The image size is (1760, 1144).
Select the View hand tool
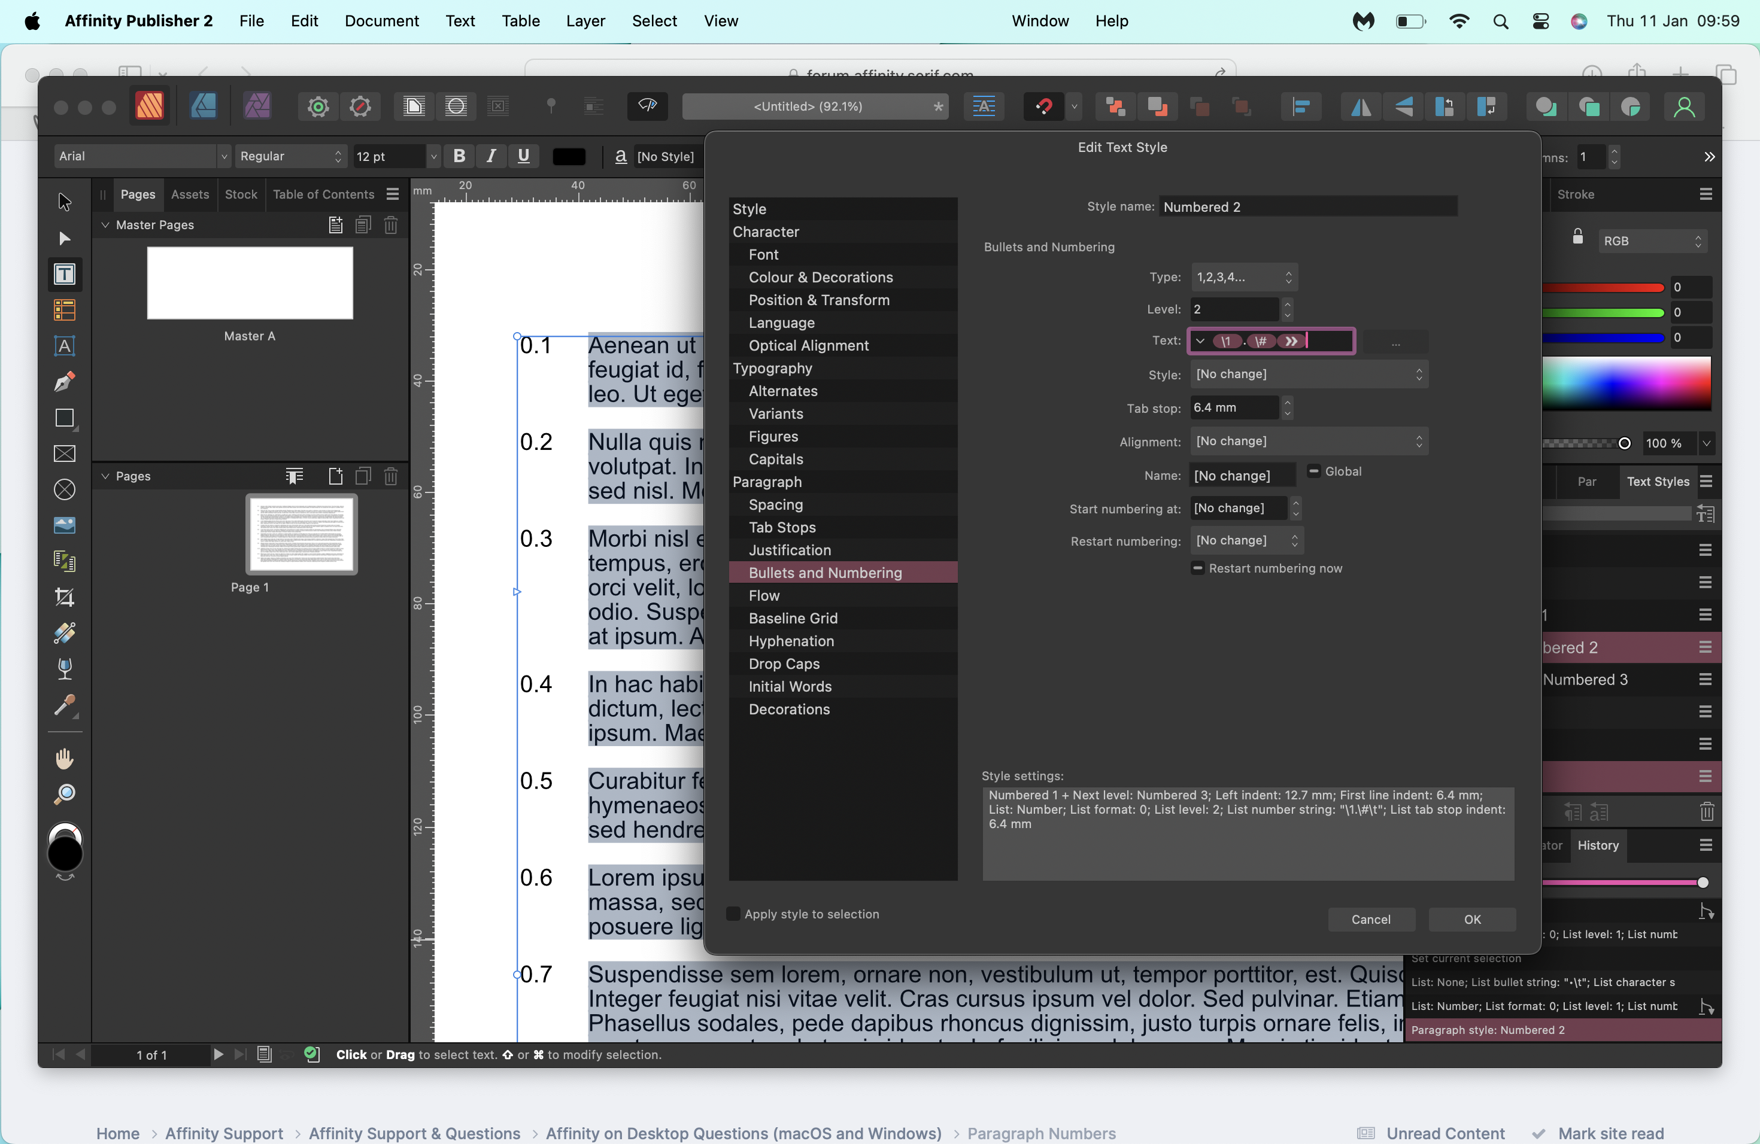(65, 759)
